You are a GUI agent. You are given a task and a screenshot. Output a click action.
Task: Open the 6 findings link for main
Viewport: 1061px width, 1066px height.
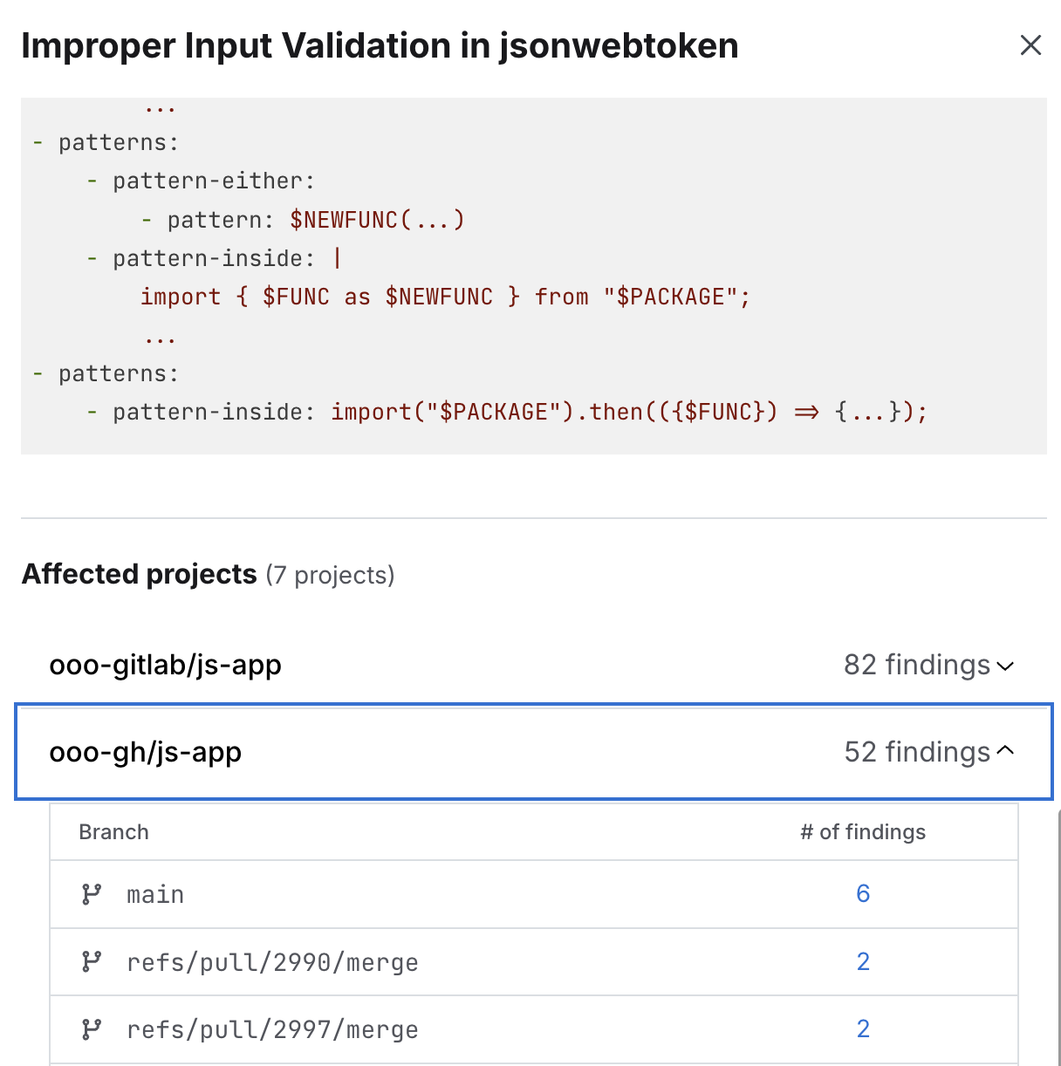pyautogui.click(x=863, y=893)
